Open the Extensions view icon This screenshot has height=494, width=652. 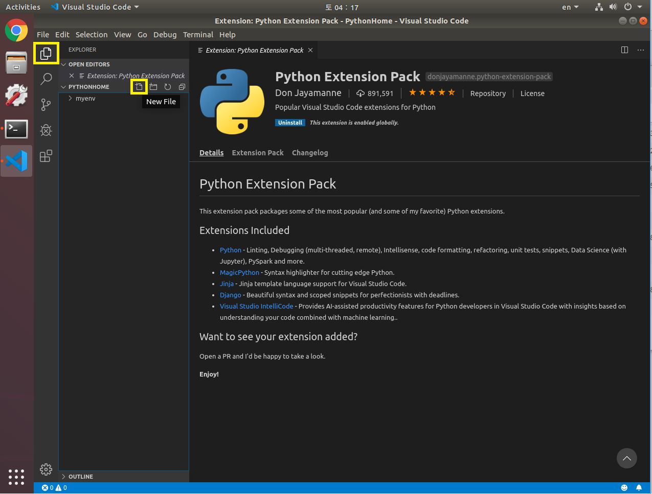[46, 156]
